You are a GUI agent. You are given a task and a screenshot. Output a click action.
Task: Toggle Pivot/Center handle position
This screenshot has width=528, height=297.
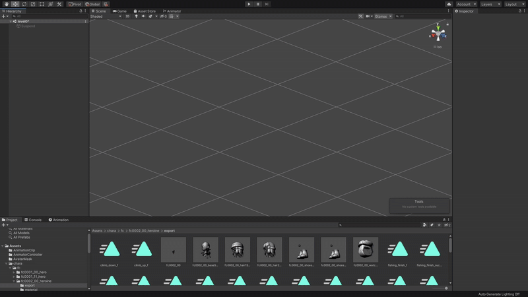coord(75,4)
